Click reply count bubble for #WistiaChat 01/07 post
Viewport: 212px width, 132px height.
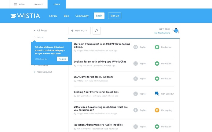pos(135,47)
